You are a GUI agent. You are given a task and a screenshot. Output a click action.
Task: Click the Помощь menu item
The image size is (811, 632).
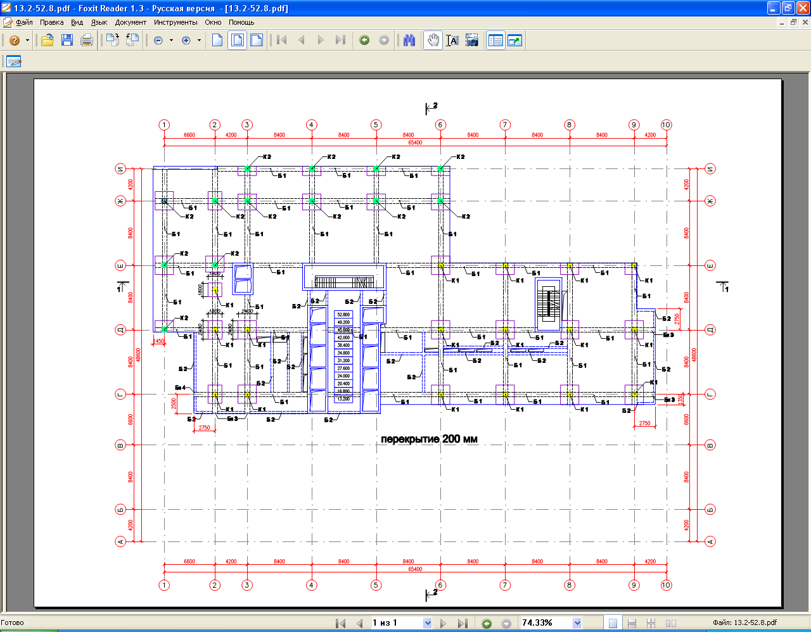(241, 22)
